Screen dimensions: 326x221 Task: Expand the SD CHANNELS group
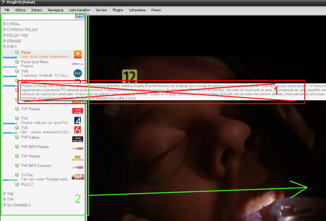(4, 205)
